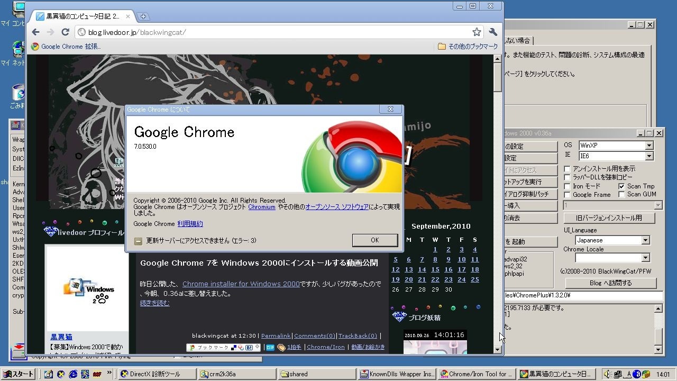
Task: Click OK in the About Chrome dialog
Action: (375, 240)
